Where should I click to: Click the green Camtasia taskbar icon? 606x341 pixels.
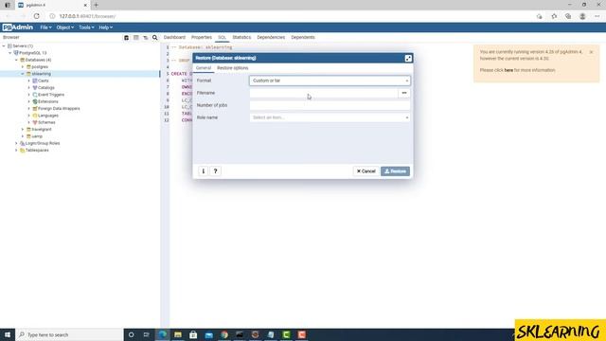[286, 334]
